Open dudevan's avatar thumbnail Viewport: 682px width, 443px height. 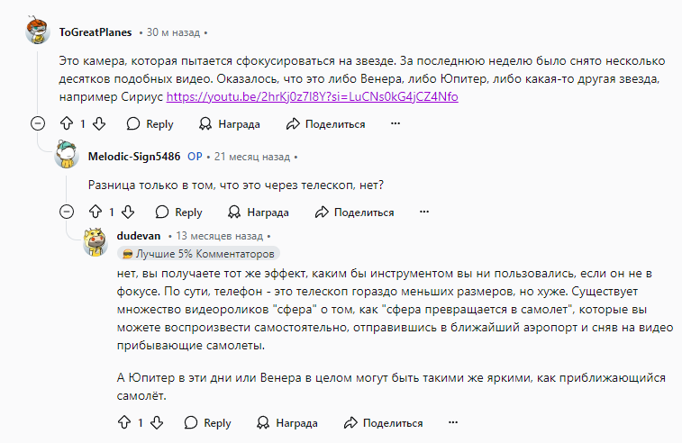[95, 241]
